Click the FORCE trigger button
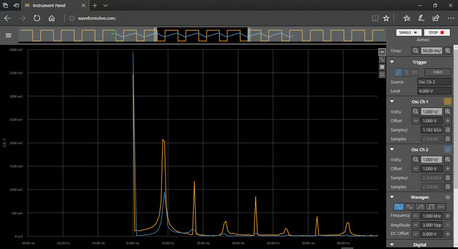Image resolution: width=458 pixels, height=249 pixels. (438, 72)
